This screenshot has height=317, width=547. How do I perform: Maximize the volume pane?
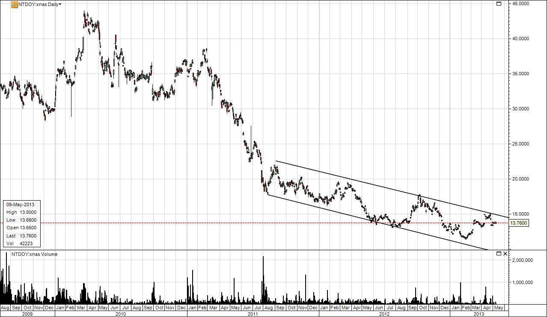pyautogui.click(x=499, y=254)
